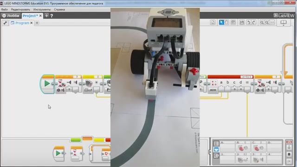Image resolution: width=297 pixels, height=167 pixels.
Task: Open the Справка menu
Action: click(x=59, y=9)
